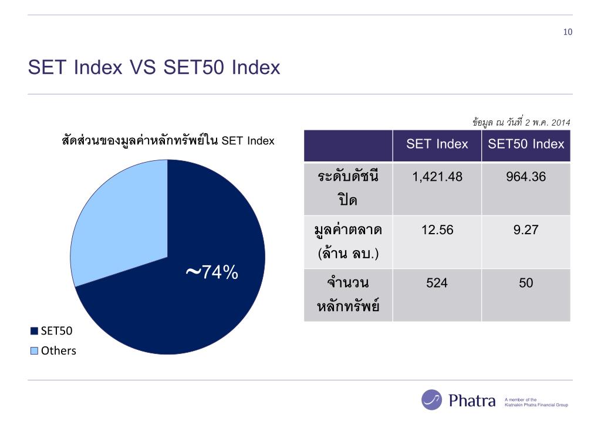The height and width of the screenshot is (425, 601).
Task: Select the 9.27 market value cell
Action: pyautogui.click(x=526, y=242)
